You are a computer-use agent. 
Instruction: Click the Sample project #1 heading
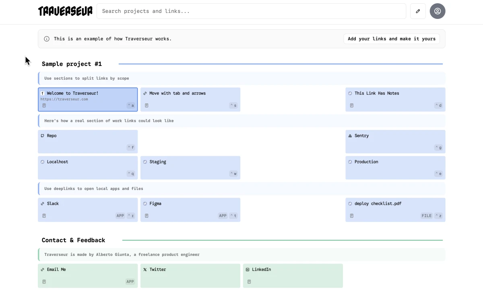click(72, 64)
